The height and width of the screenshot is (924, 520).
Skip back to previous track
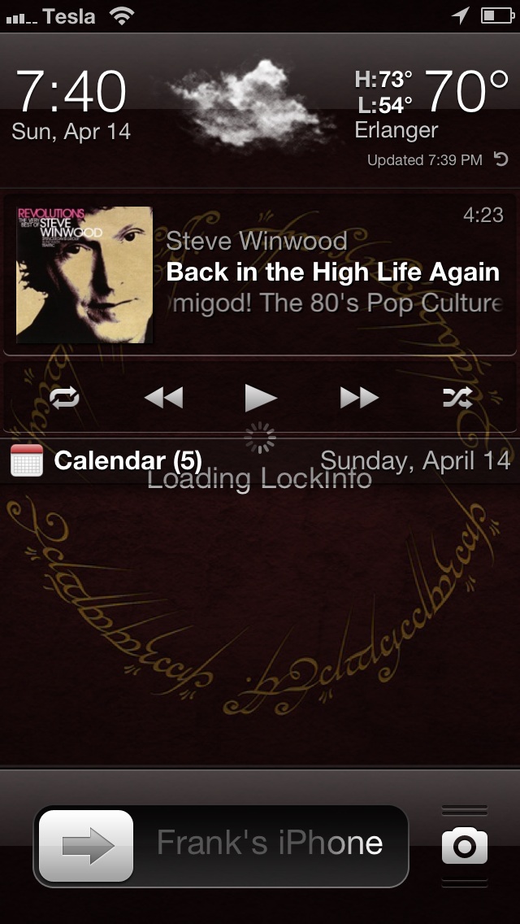click(163, 398)
